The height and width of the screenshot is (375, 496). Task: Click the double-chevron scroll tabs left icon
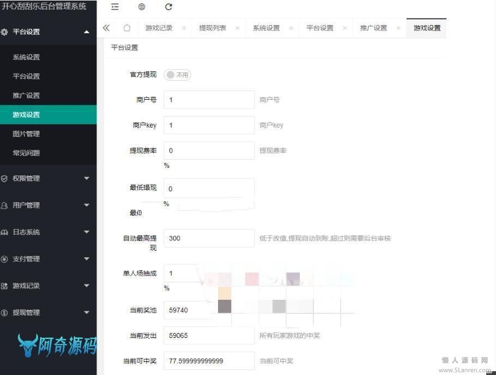click(106, 28)
